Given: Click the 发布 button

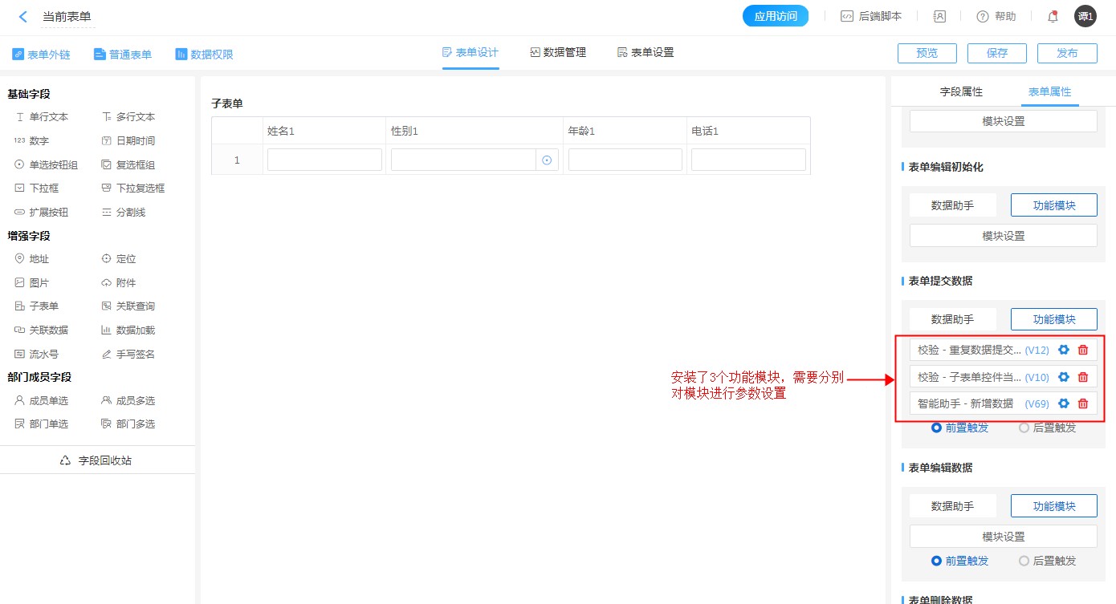Looking at the screenshot, I should click(1067, 53).
